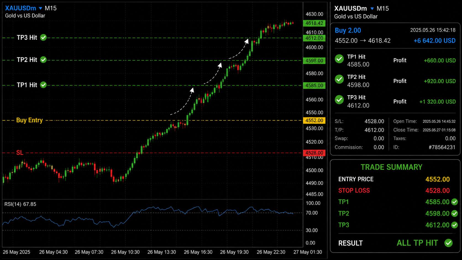Image resolution: width=462 pixels, height=260 pixels.
Task: Click the Taxes value 0.00 in order details
Action: (450, 138)
